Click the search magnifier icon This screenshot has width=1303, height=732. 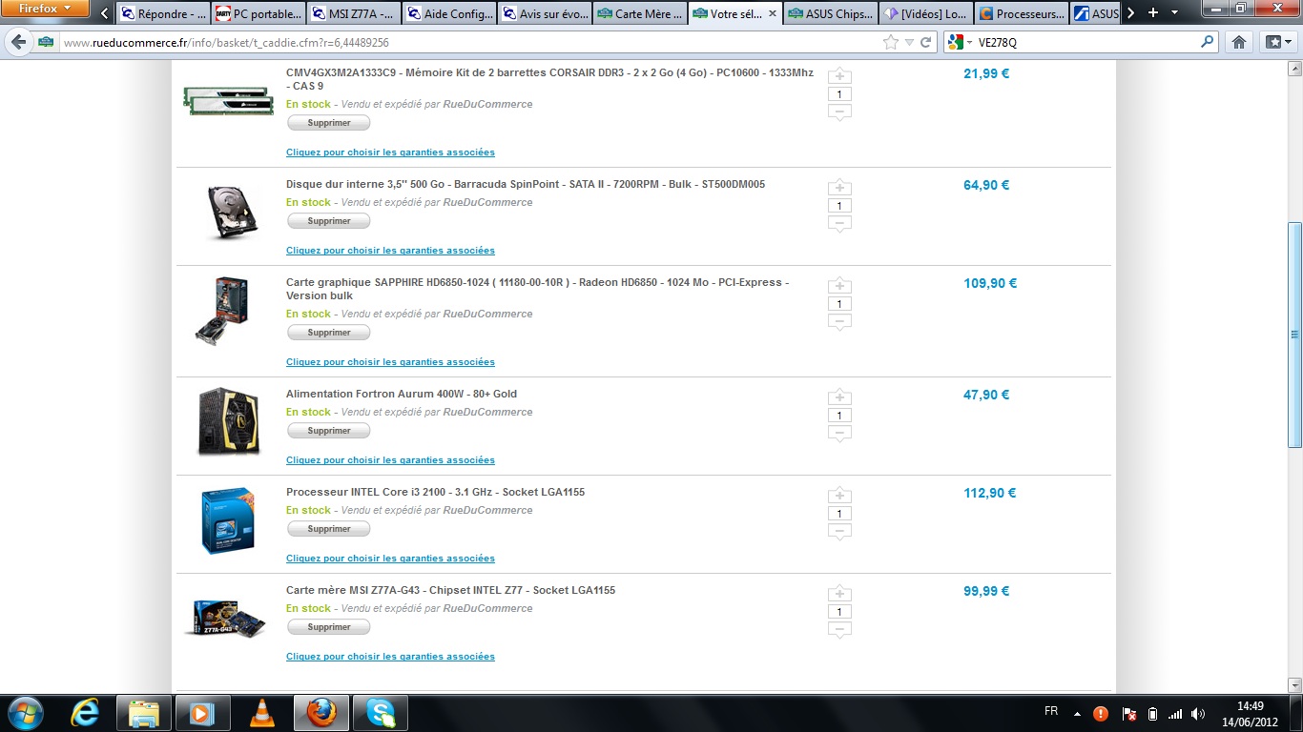pyautogui.click(x=1208, y=42)
